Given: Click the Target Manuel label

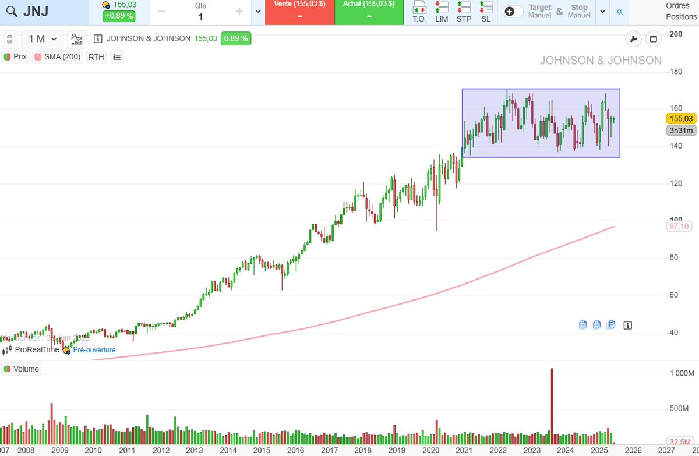Looking at the screenshot, I should click(x=539, y=12).
